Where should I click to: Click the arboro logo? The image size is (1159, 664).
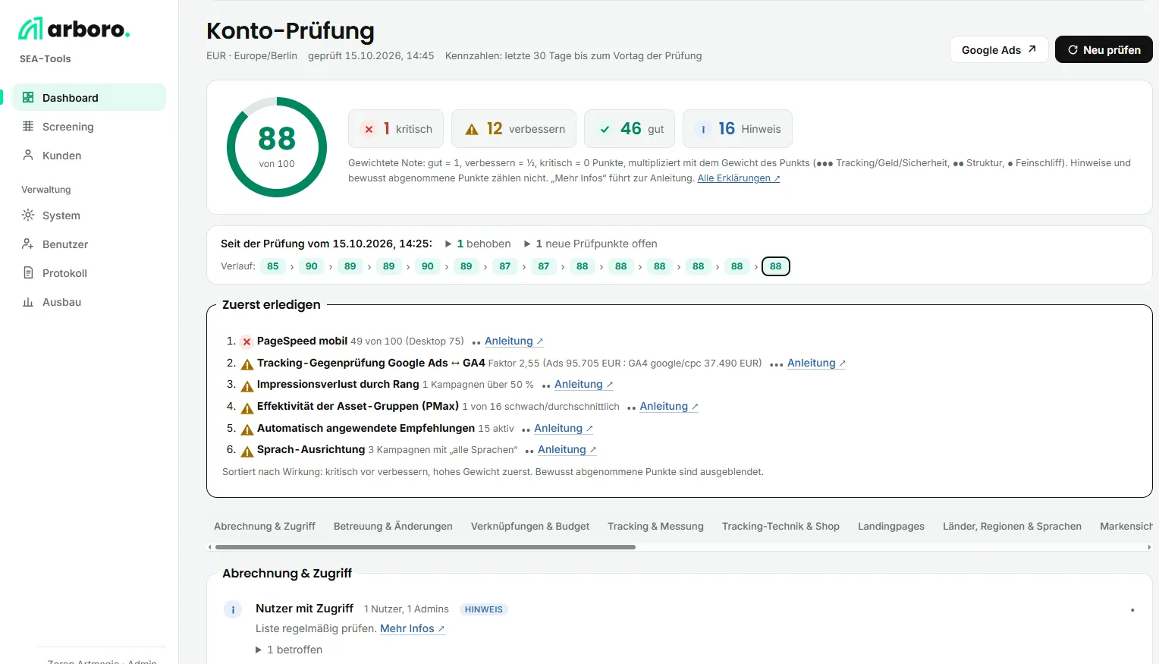(74, 29)
